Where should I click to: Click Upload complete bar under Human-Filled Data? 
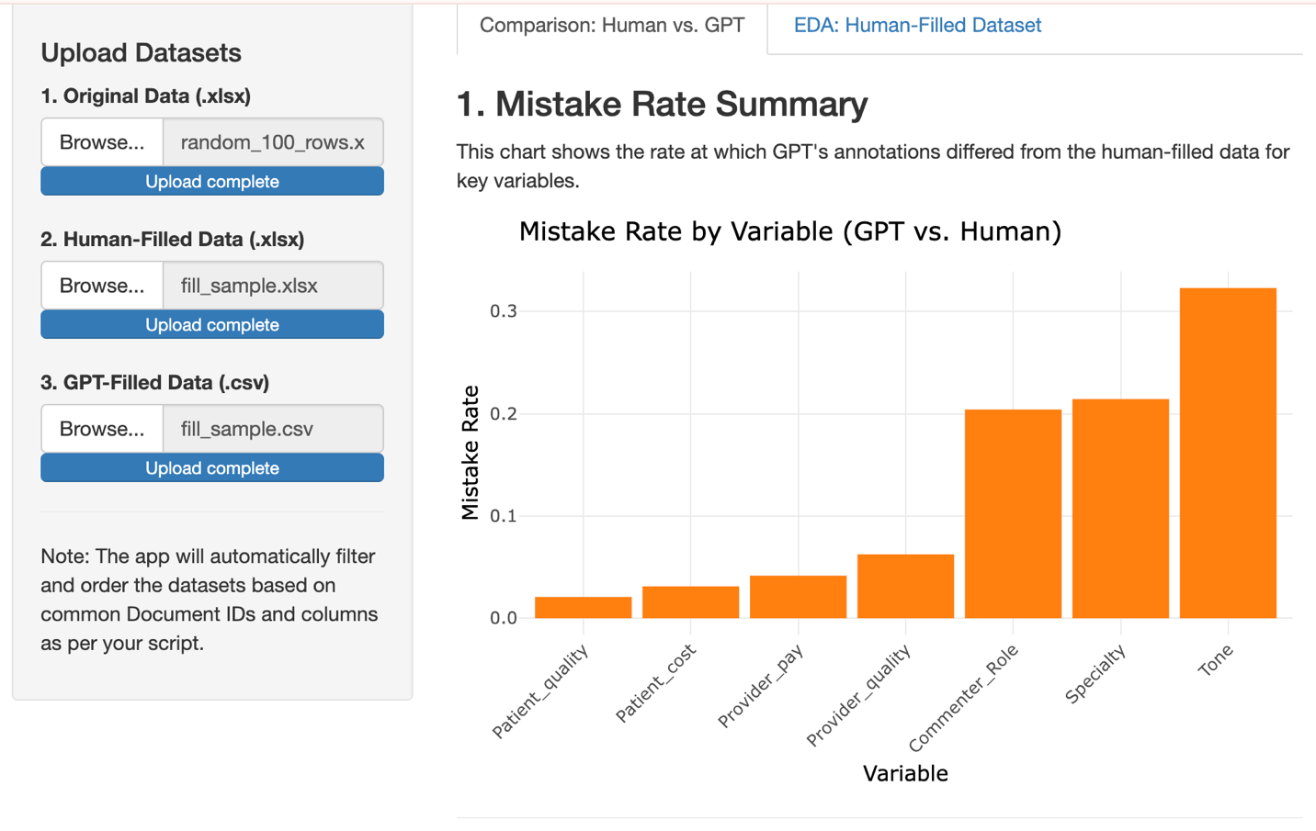coord(212,325)
